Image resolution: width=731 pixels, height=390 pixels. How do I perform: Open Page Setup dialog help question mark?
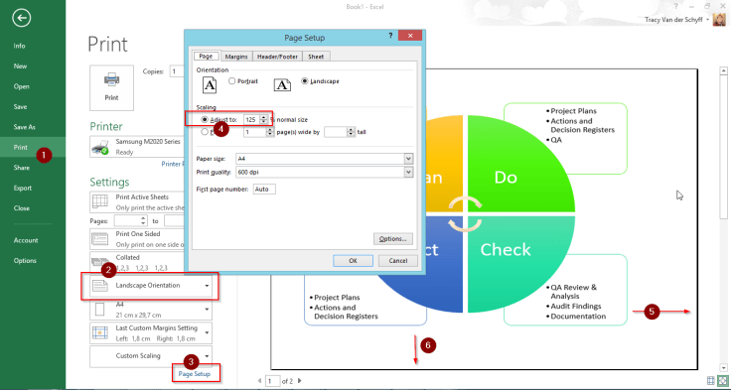390,36
